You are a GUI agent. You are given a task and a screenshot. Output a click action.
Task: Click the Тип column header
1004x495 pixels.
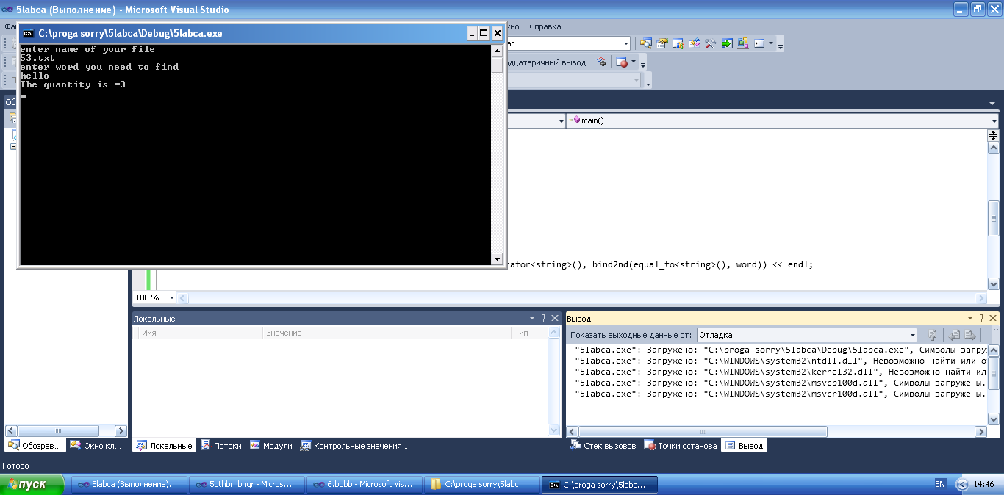(529, 333)
